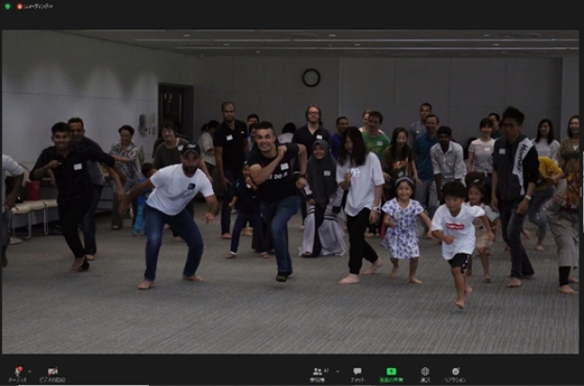This screenshot has height=386, width=584.
Task: Expand audio options arrow beside microphone
Action: point(30,371)
